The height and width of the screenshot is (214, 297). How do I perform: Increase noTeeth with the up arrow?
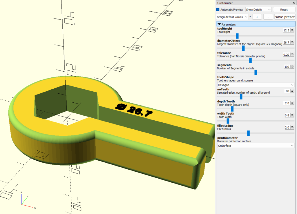tap(292, 90)
